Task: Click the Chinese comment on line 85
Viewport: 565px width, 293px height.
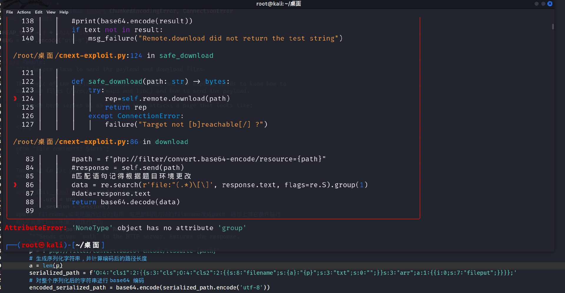Action: click(x=132, y=176)
